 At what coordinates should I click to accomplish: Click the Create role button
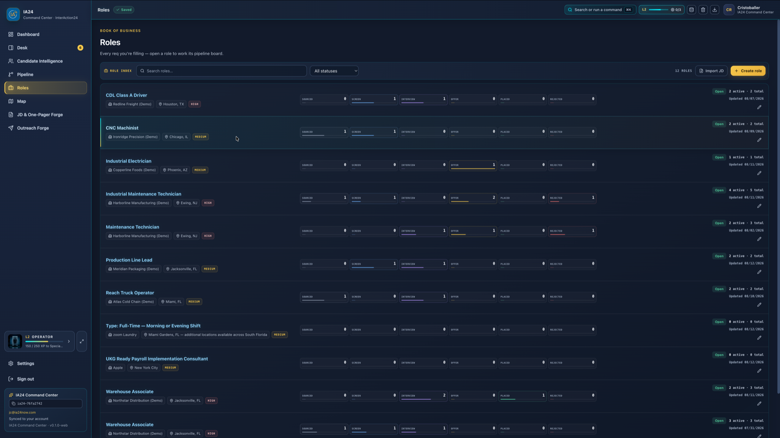click(748, 71)
